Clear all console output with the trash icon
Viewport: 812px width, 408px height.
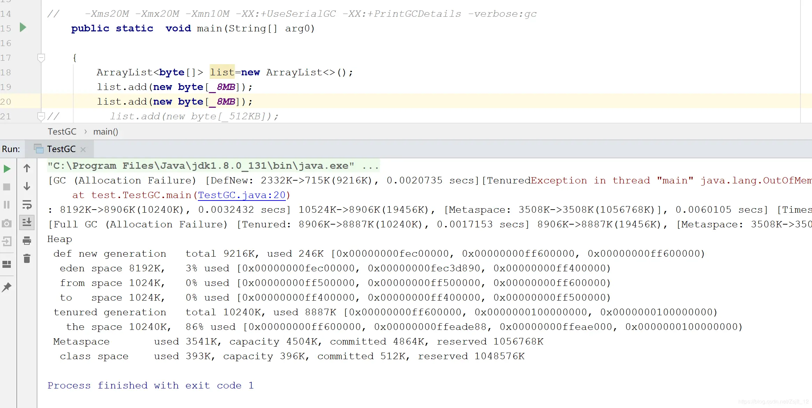[27, 258]
